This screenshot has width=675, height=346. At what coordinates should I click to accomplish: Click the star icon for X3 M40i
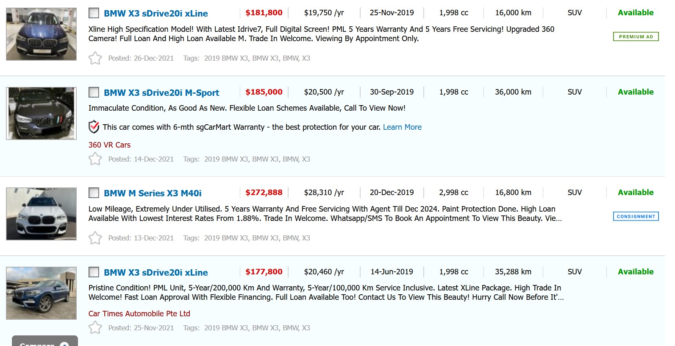(x=95, y=238)
